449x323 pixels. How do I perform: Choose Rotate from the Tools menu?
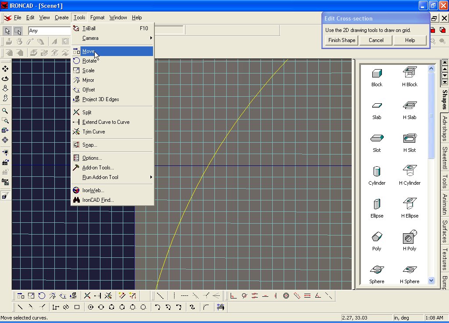(112, 61)
